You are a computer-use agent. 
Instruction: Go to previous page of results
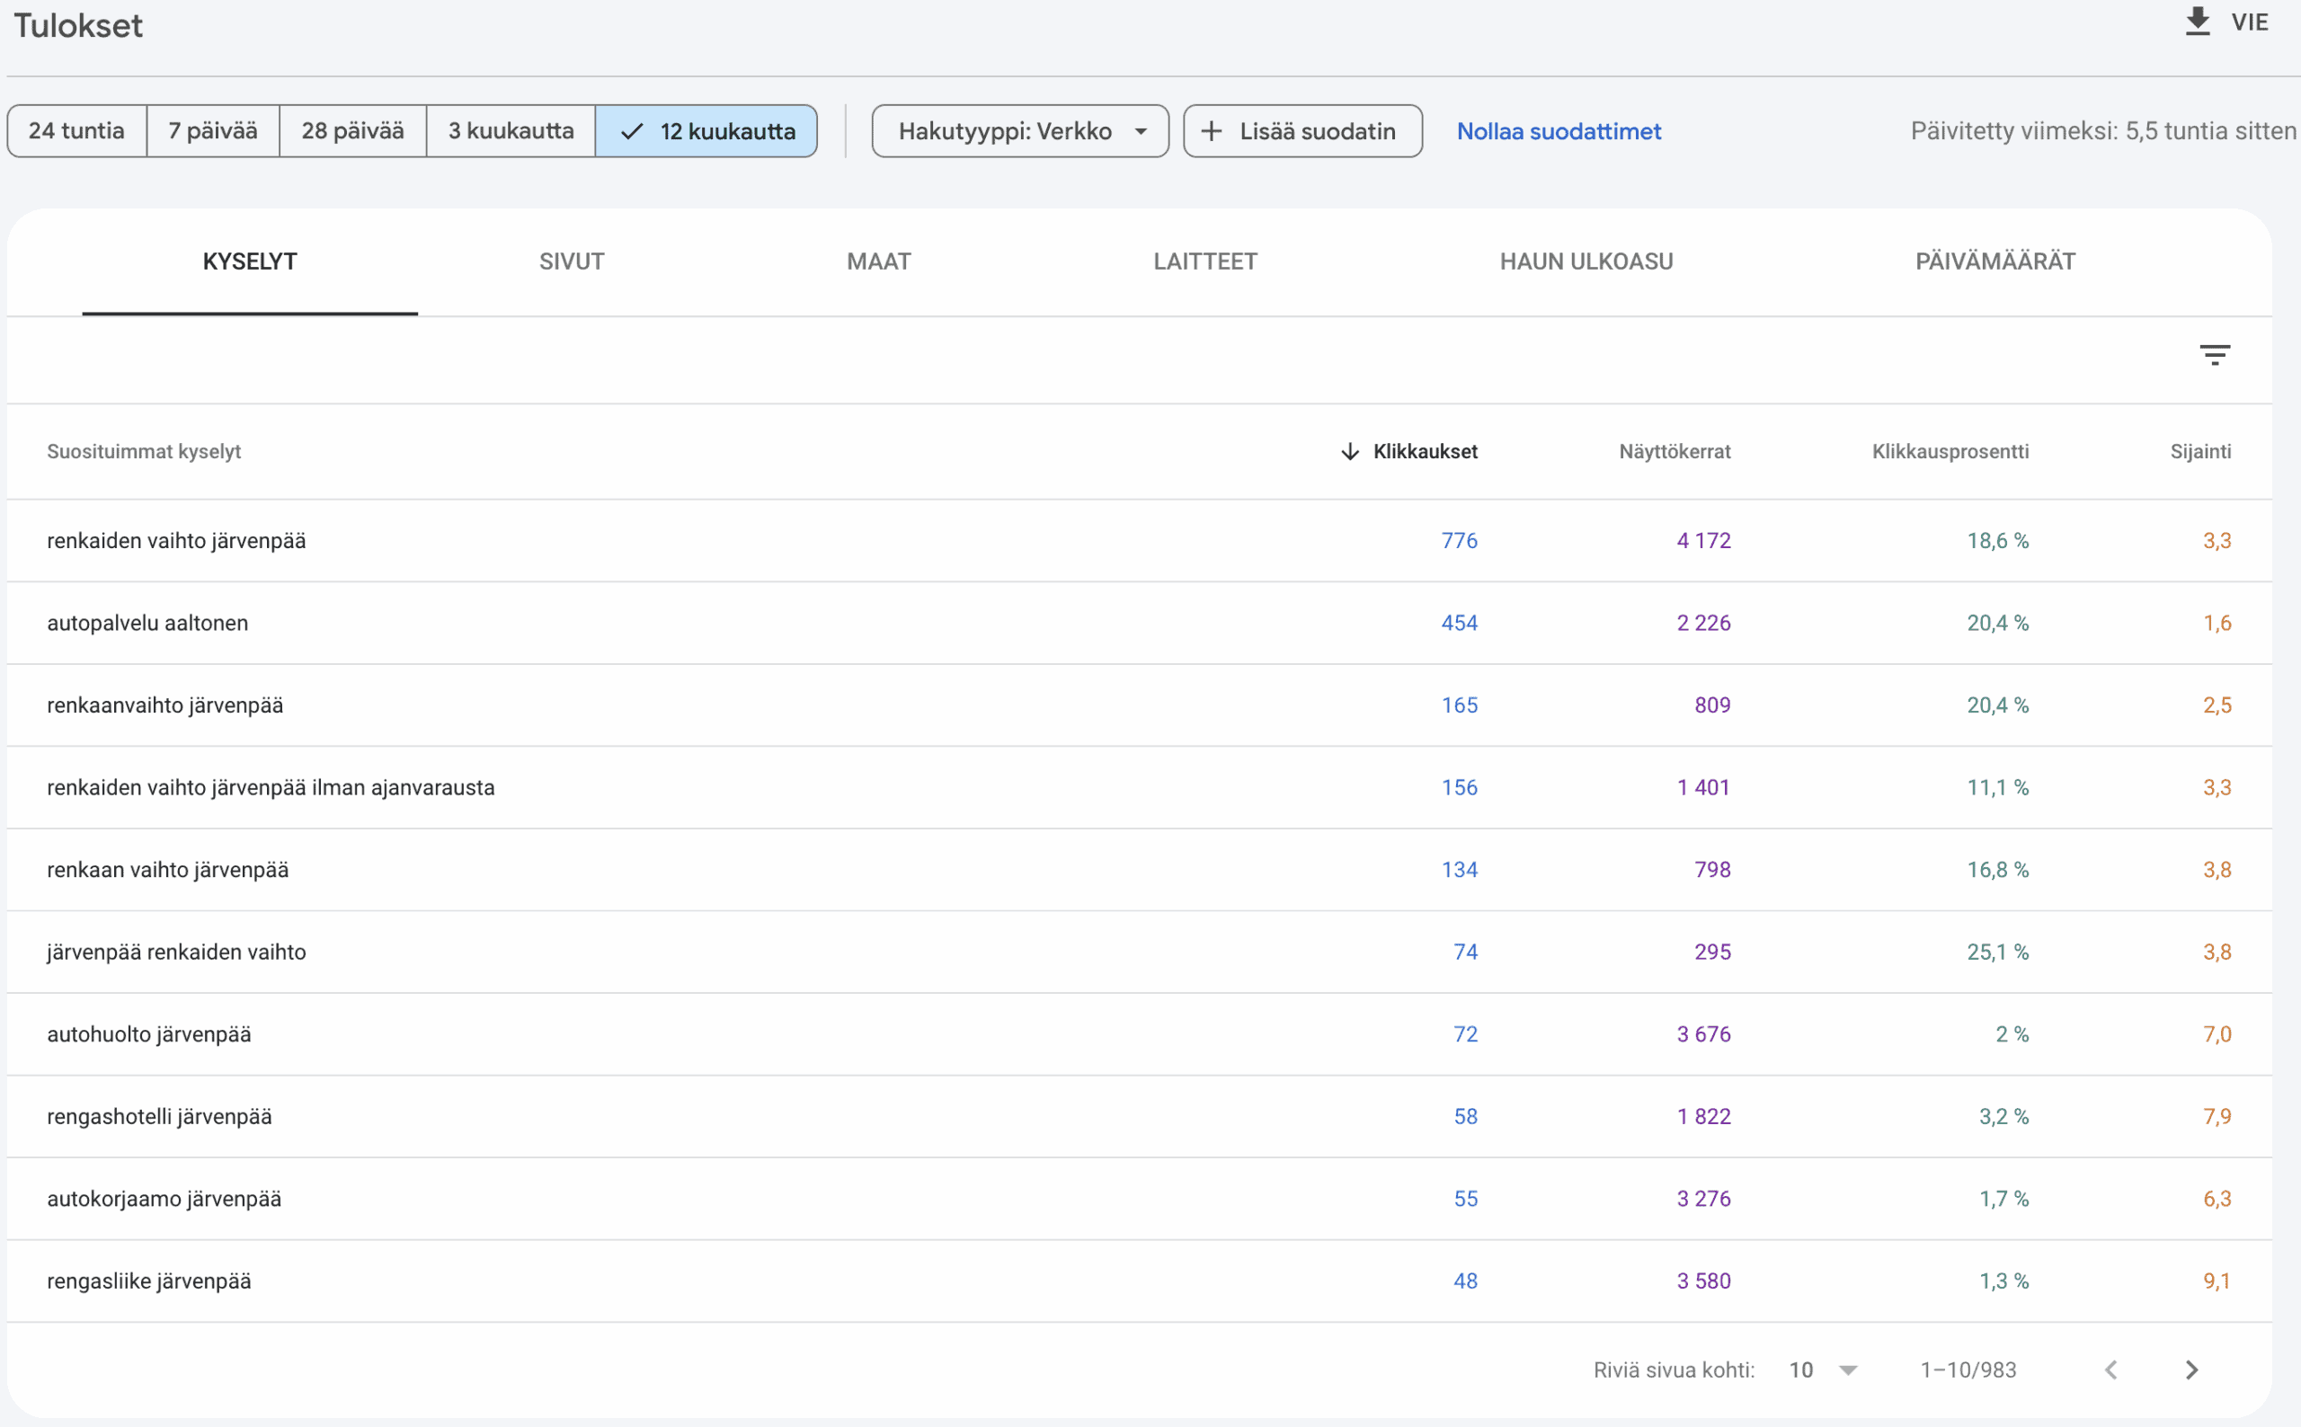pos(2111,1369)
